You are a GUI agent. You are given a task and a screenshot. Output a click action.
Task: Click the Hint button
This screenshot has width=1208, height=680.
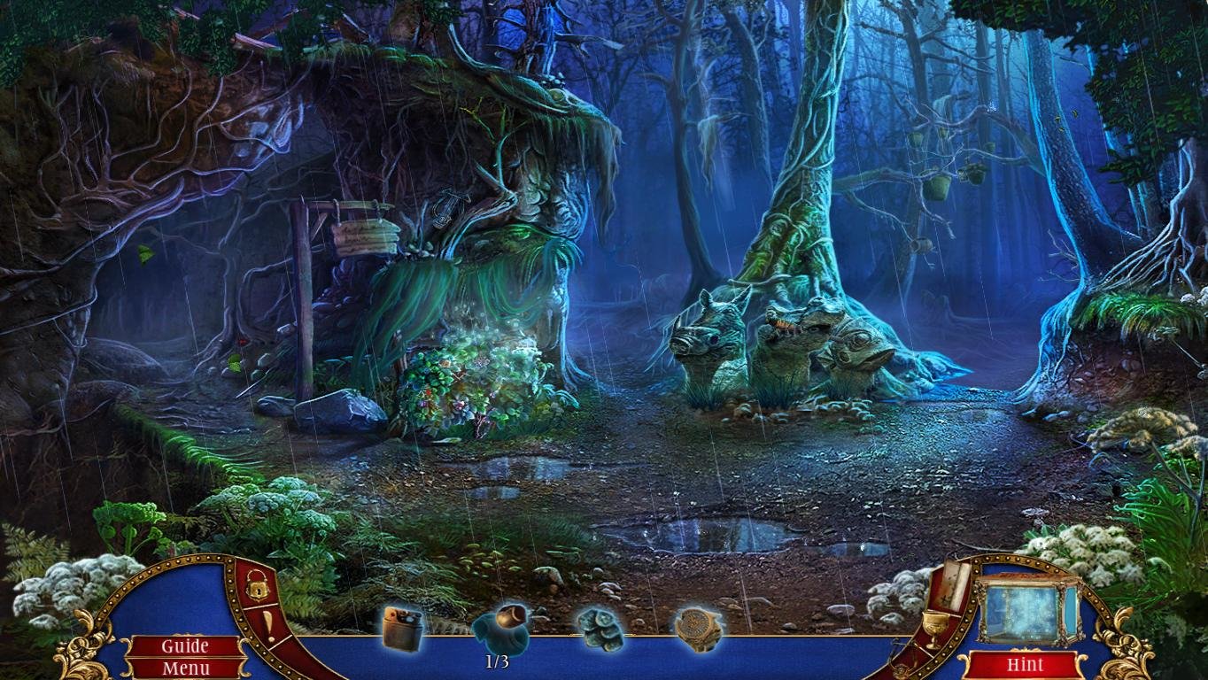click(1025, 664)
